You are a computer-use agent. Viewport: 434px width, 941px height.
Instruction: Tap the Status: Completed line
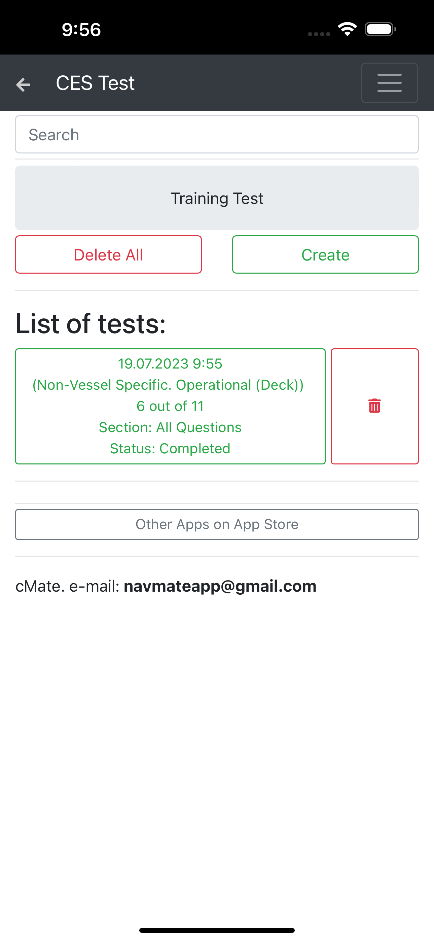point(170,449)
